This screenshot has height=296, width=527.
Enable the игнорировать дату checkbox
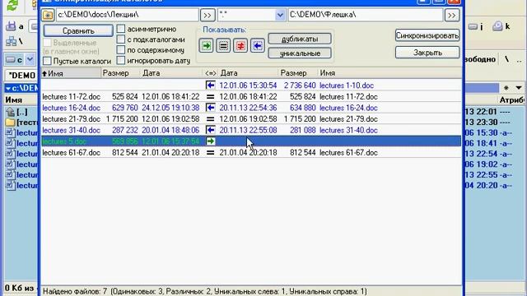click(x=121, y=60)
